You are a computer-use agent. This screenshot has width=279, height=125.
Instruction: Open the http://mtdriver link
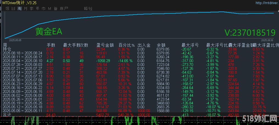tap(267, 3)
